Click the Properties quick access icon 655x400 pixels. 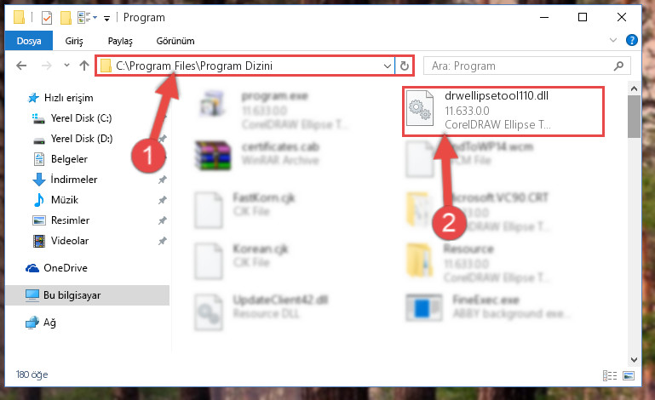[x=47, y=18]
